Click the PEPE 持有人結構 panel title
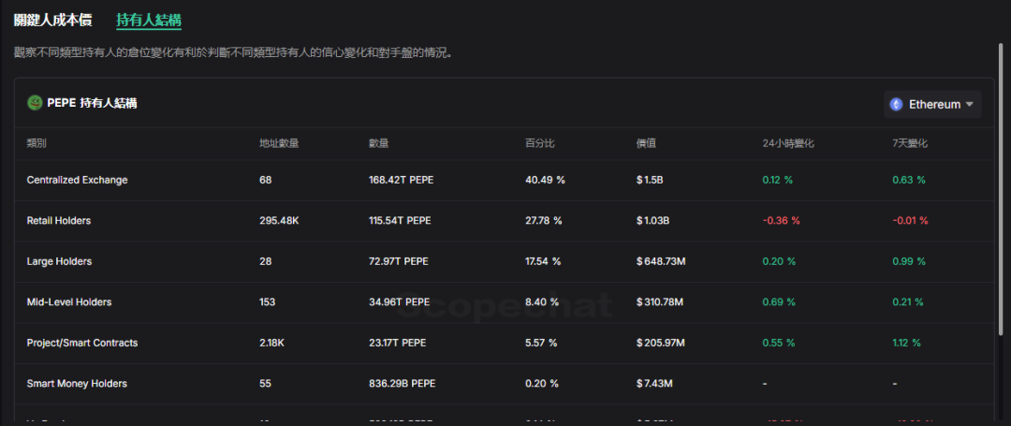Image resolution: width=1011 pixels, height=426 pixels. (x=92, y=103)
